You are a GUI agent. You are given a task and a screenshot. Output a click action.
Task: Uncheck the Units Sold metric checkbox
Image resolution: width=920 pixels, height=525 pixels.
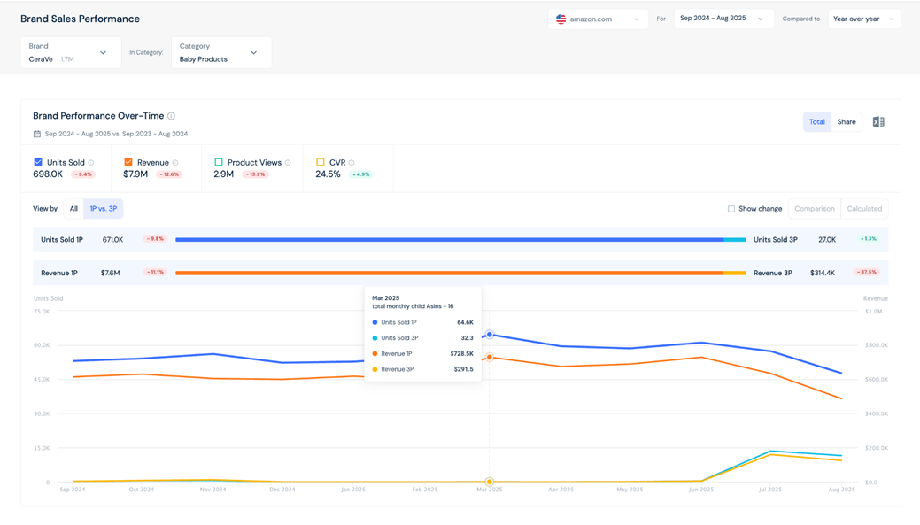pos(38,162)
